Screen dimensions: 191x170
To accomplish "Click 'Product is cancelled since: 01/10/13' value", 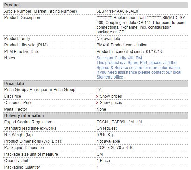I will [x=129, y=52].
